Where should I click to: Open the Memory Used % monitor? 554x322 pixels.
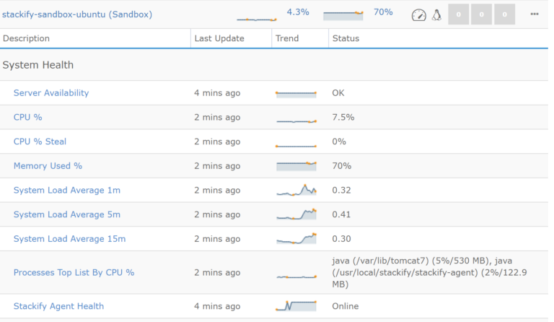(x=48, y=166)
